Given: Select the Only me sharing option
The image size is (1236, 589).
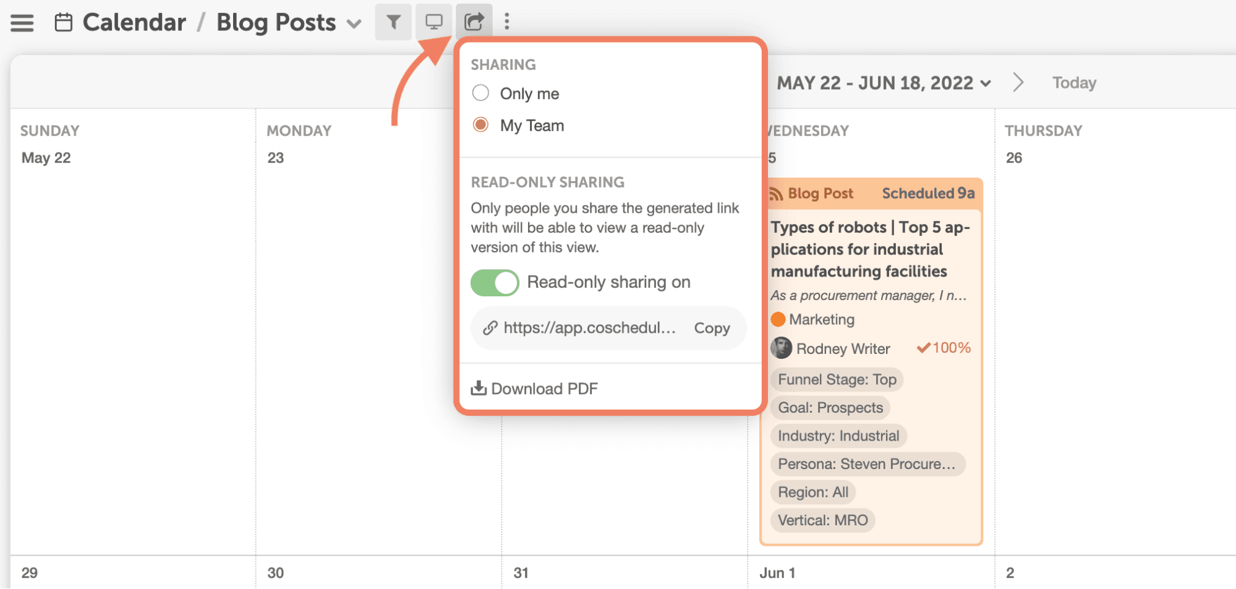Looking at the screenshot, I should pos(480,93).
